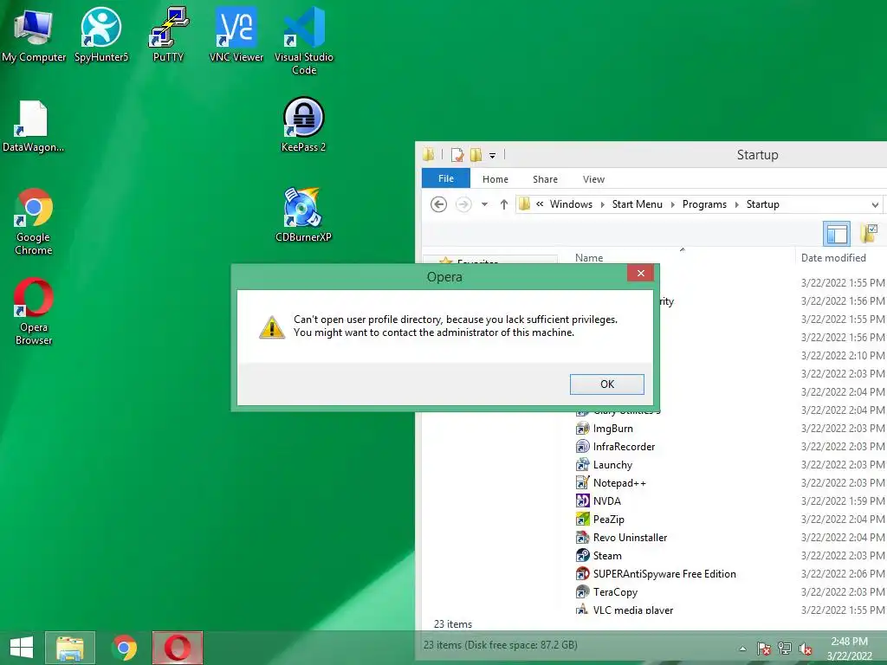Click Programs in the address breadcrumb
887x665 pixels.
[x=704, y=204]
